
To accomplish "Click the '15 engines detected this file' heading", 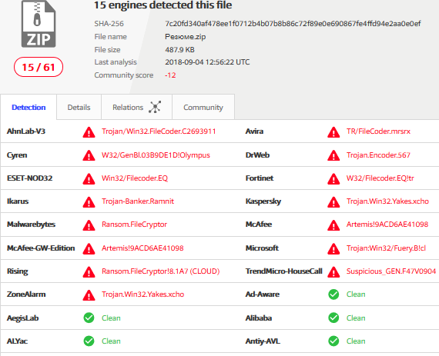I will [163, 5].
